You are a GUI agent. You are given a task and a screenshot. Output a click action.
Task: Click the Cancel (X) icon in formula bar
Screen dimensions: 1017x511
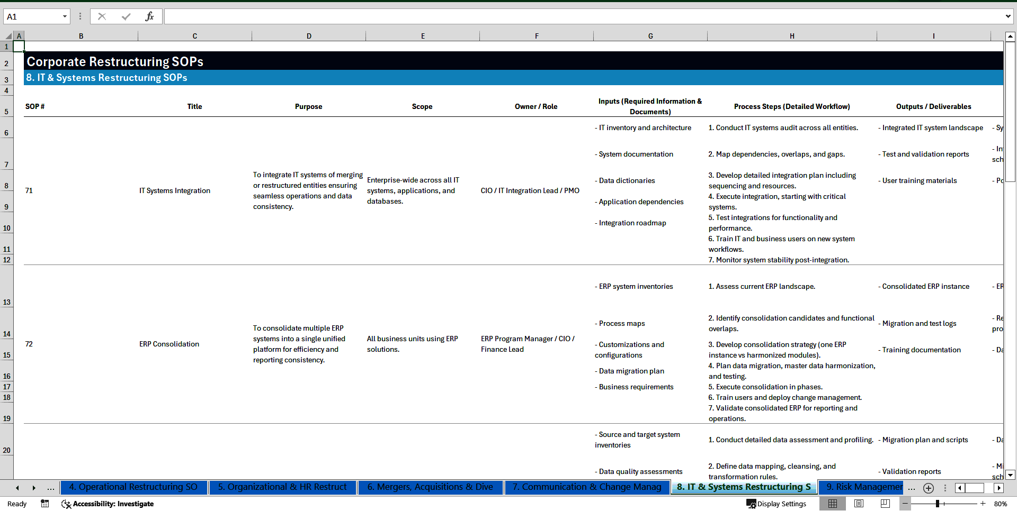102,16
